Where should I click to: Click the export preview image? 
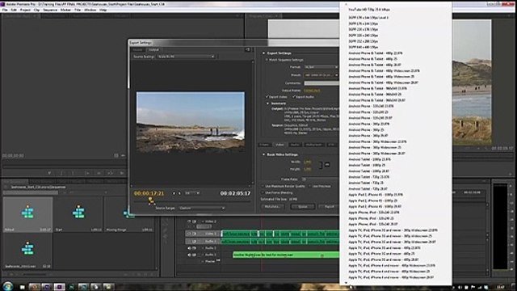tap(191, 122)
